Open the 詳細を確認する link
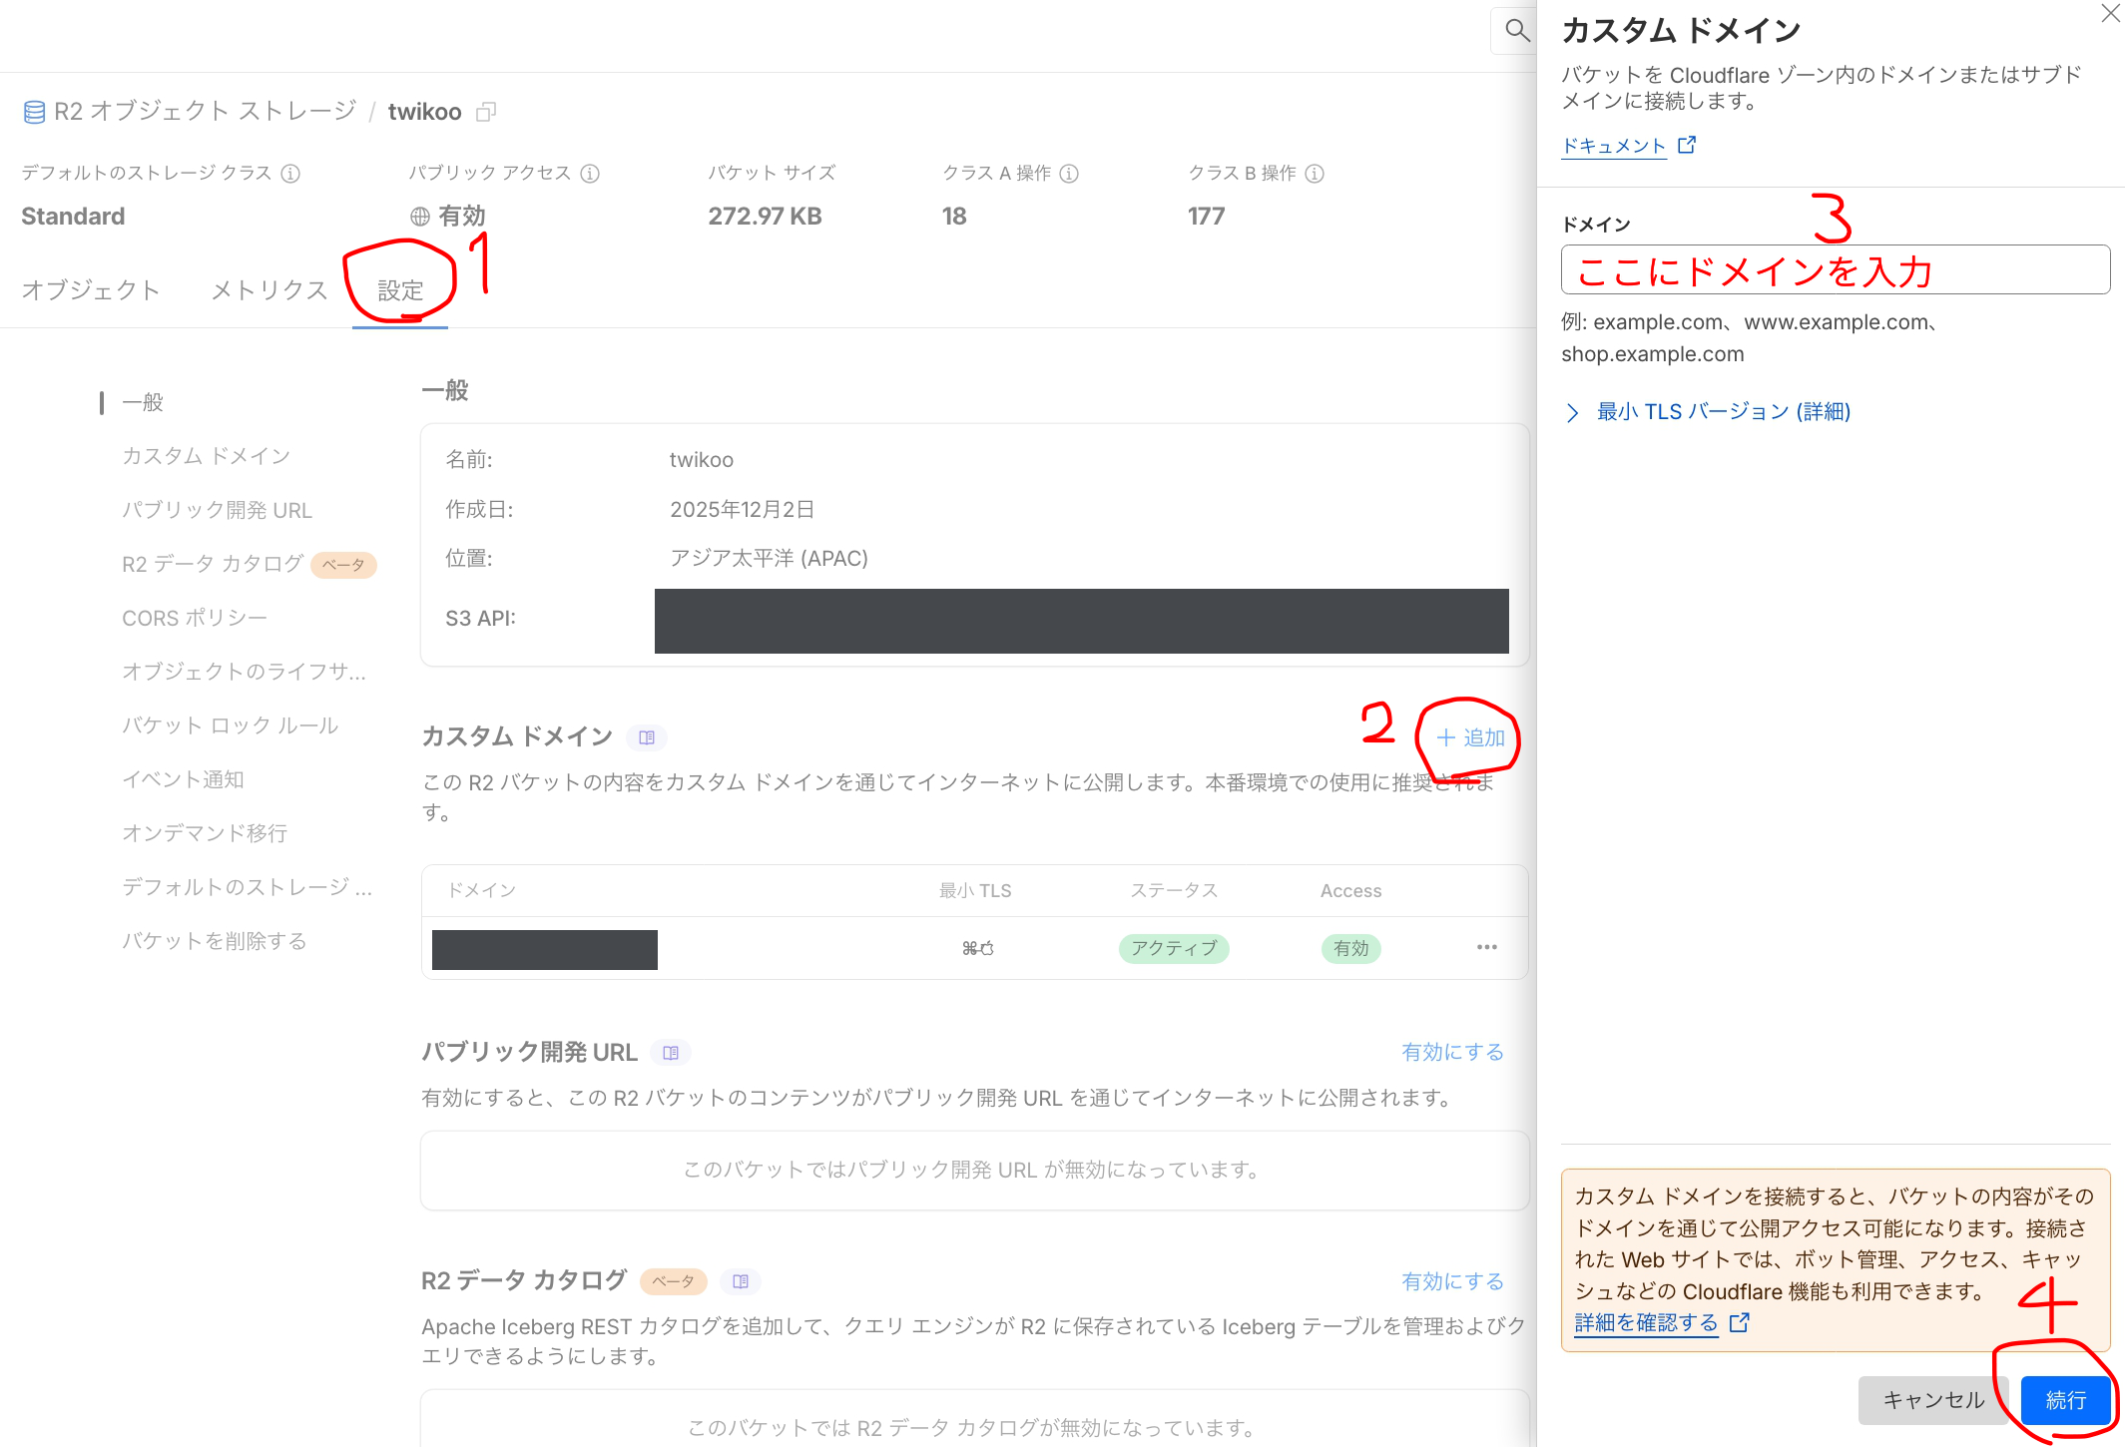Image resolution: width=2125 pixels, height=1447 pixels. 1645,1321
